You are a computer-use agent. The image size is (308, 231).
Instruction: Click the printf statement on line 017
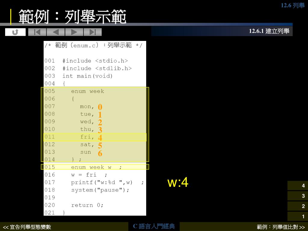click(107, 183)
